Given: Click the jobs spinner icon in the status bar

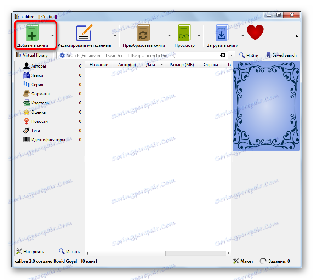Looking at the screenshot, I should (x=263, y=261).
